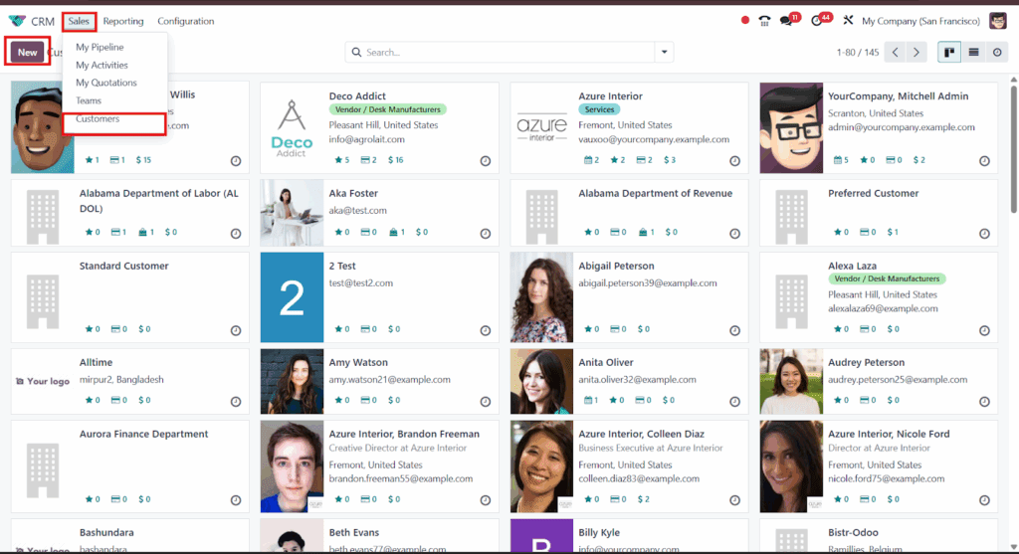The image size is (1019, 554).
Task: Click the CRM app logo icon
Action: point(17,21)
